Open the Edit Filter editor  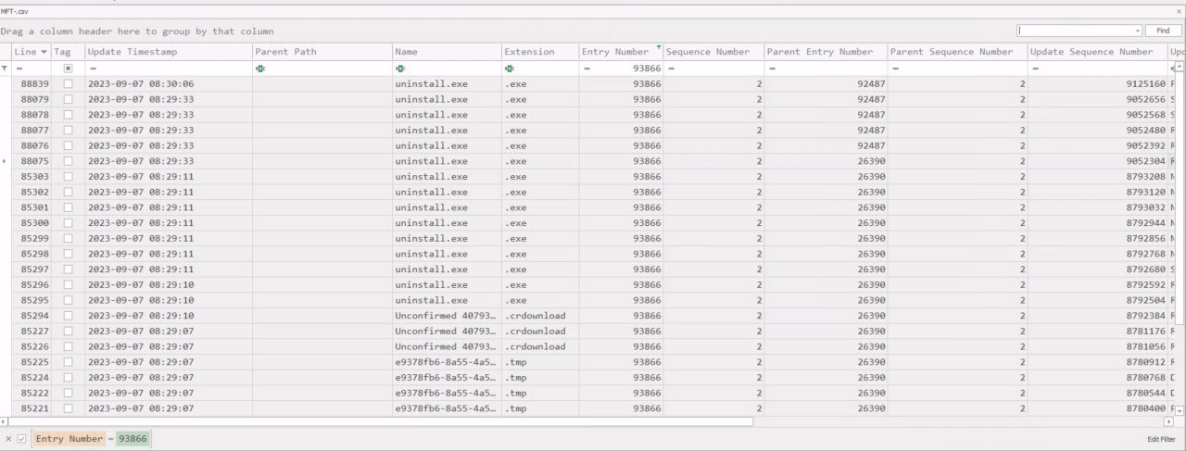pos(1160,439)
